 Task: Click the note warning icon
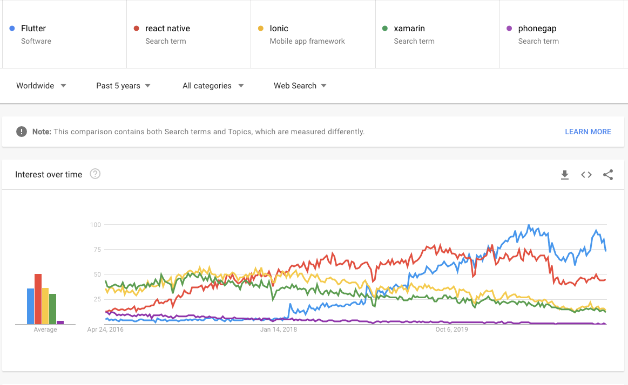click(x=22, y=132)
